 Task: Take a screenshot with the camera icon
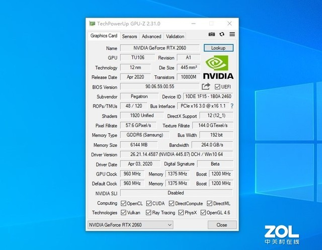tap(211, 34)
